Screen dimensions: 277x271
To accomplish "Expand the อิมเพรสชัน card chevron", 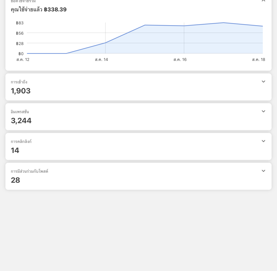I will pos(263,111).
